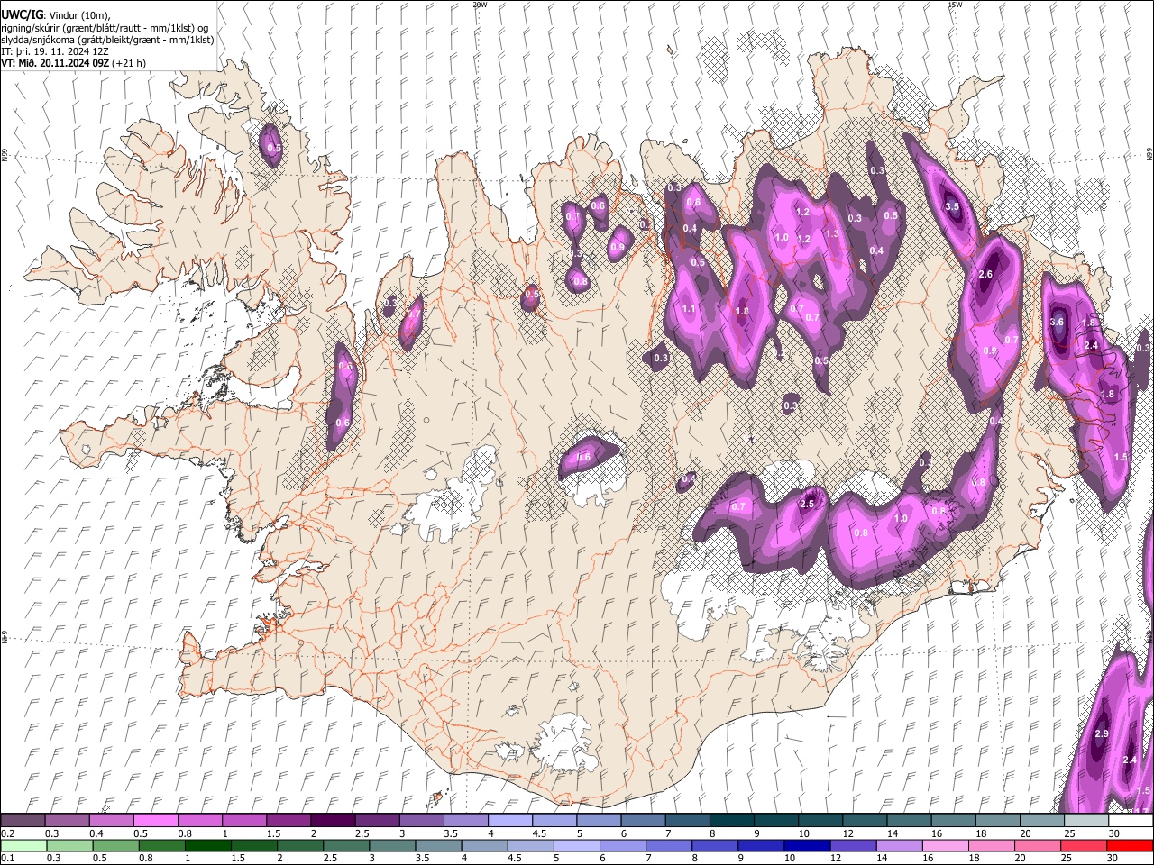Click the header text 'slydda/snjókoma (grátt/bleikt/grænt - mm/1klst)'
Image resolution: width=1154 pixels, height=865 pixels.
(107, 40)
